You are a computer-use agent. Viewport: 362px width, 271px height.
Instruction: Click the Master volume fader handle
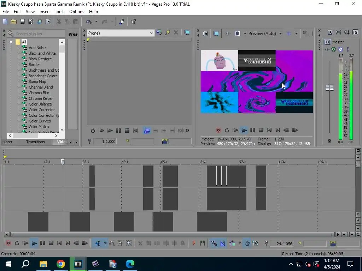tap(329, 88)
